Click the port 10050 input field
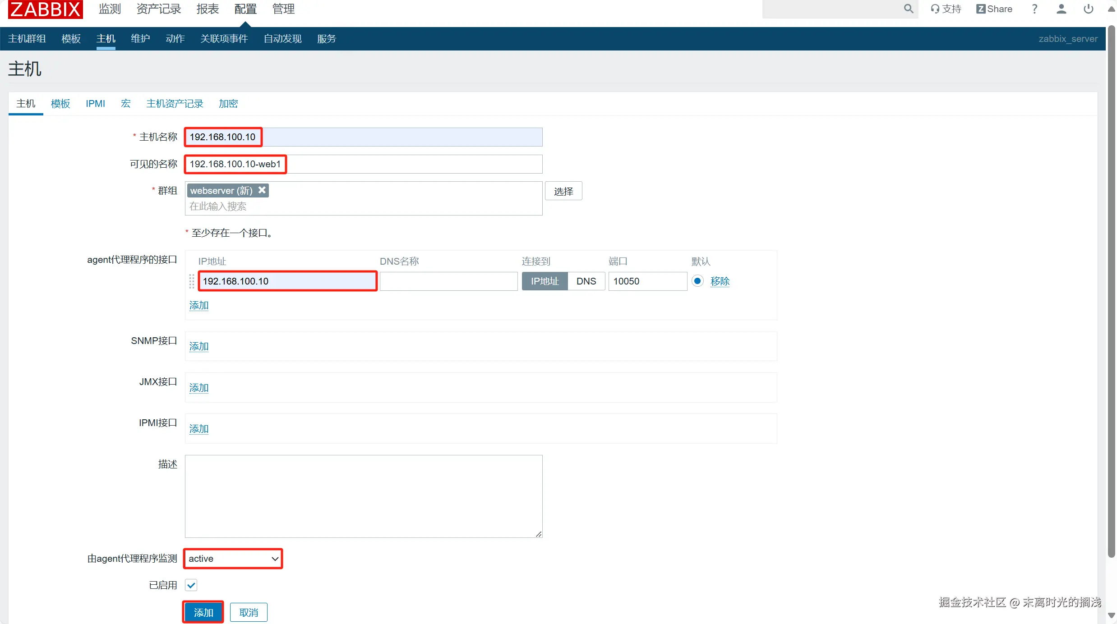 click(x=647, y=281)
